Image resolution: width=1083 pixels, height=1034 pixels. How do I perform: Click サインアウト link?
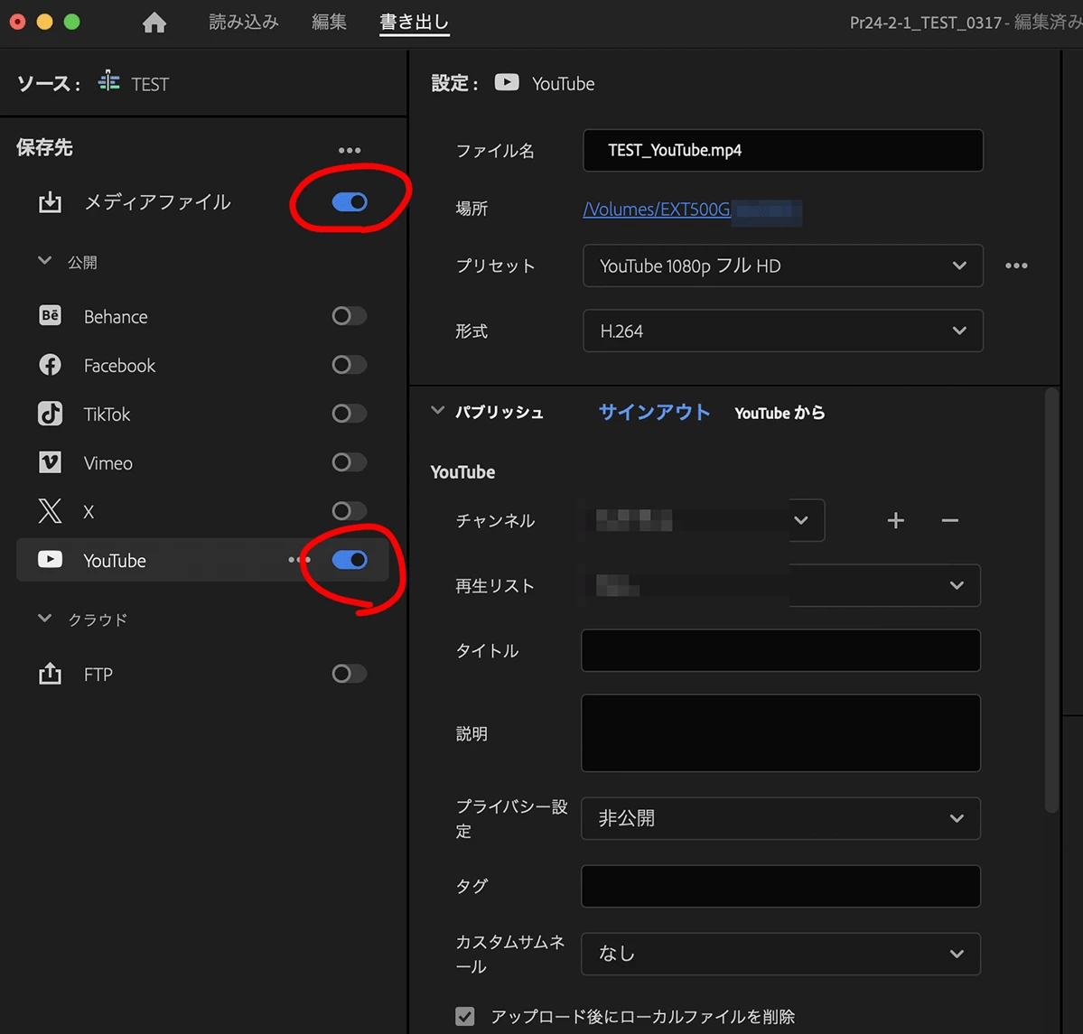654,413
